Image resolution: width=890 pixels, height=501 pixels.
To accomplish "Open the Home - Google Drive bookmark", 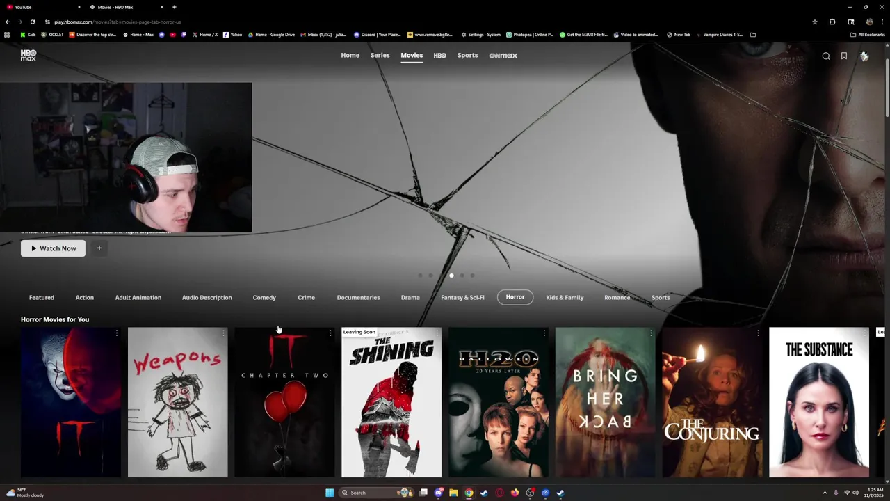I will [x=271, y=35].
